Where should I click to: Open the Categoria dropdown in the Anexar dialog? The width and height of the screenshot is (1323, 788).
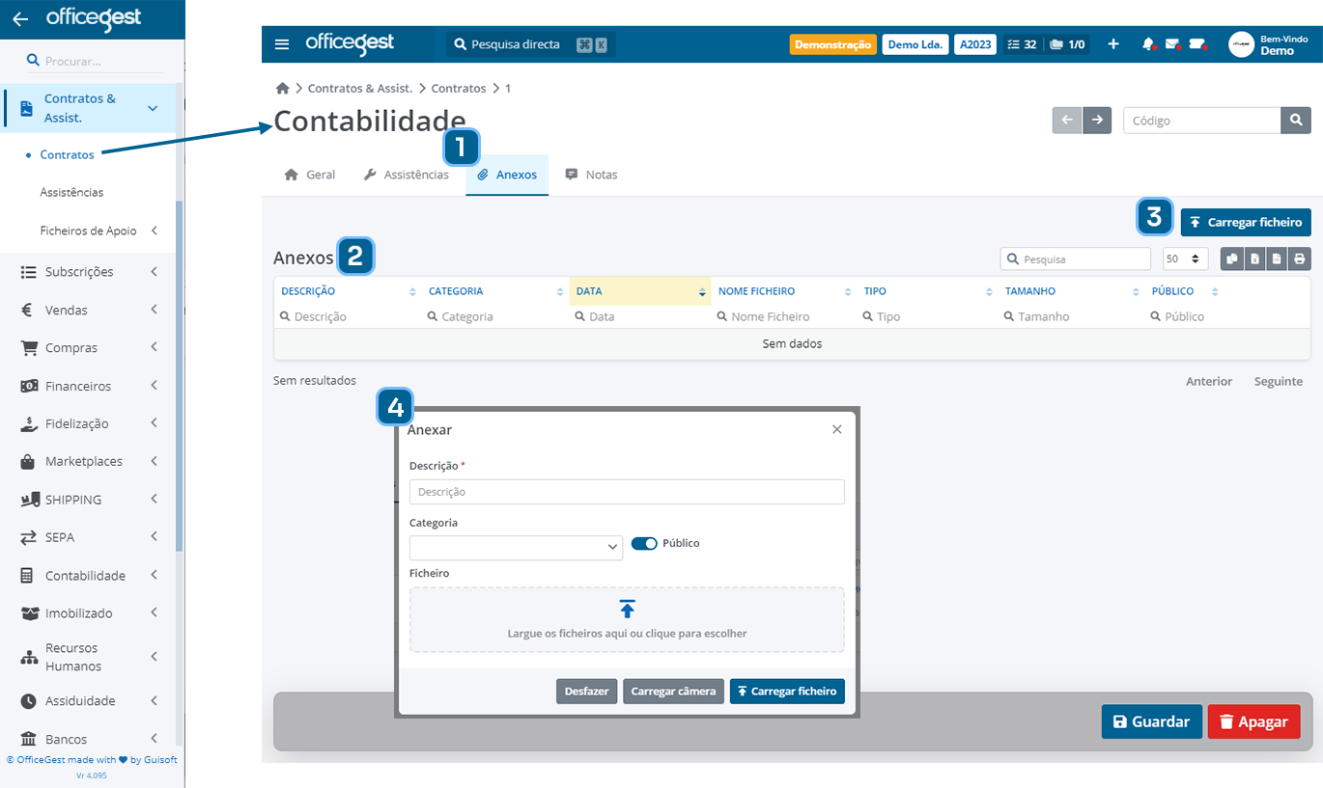tap(515, 547)
